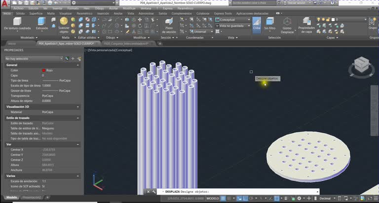Collapse the Estilo de trazado section
Image resolution: width=379 pixels, height=203 pixels.
point(78,118)
